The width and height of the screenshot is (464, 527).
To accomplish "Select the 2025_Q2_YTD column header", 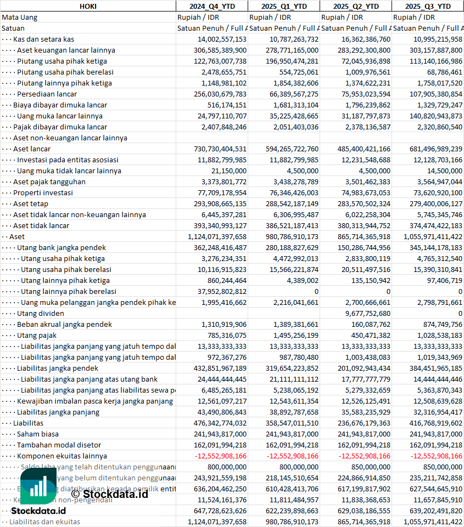I will pyautogui.click(x=356, y=6).
